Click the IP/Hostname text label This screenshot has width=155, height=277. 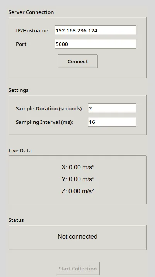point(33,31)
